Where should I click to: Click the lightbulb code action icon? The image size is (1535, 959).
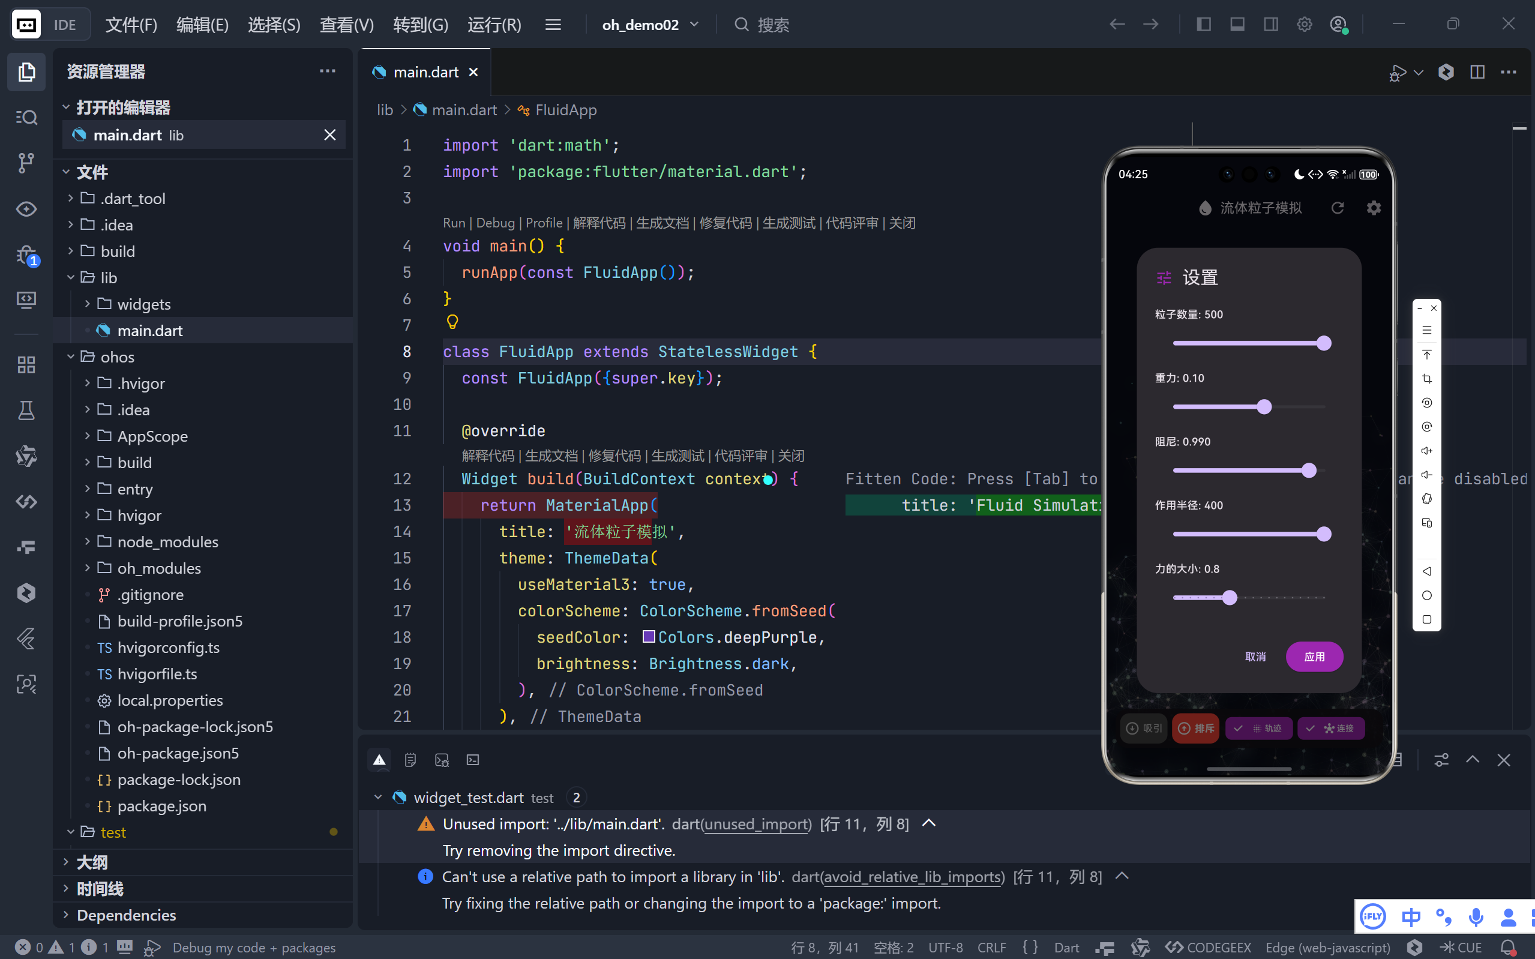pos(452,322)
